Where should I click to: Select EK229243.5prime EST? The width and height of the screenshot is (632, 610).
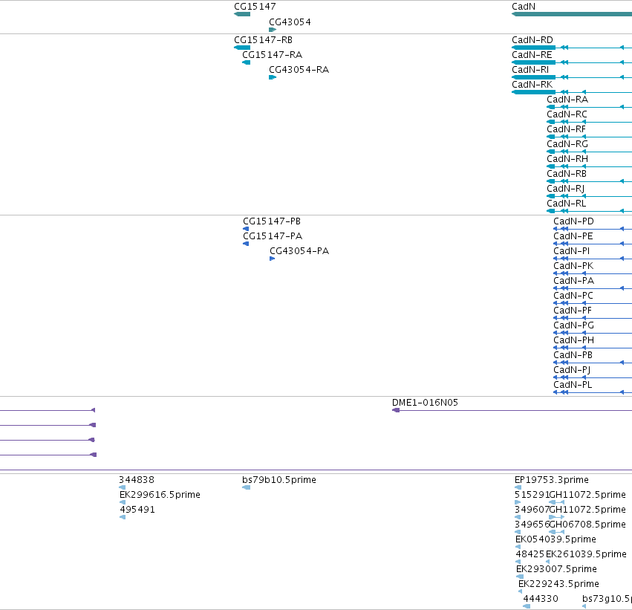(558, 584)
